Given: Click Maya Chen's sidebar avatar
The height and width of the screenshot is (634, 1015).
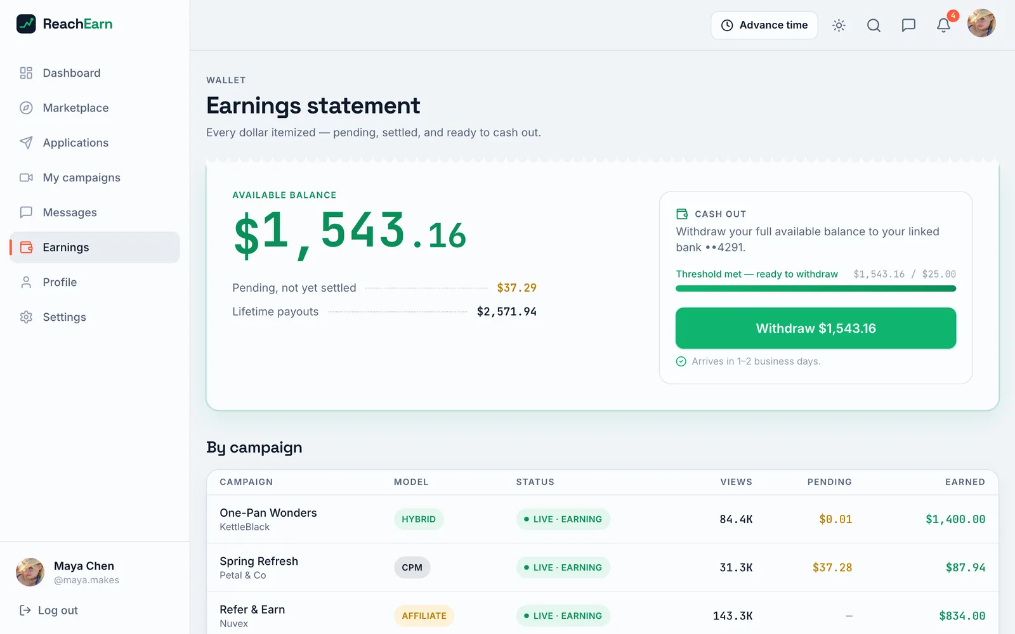Looking at the screenshot, I should (x=30, y=572).
